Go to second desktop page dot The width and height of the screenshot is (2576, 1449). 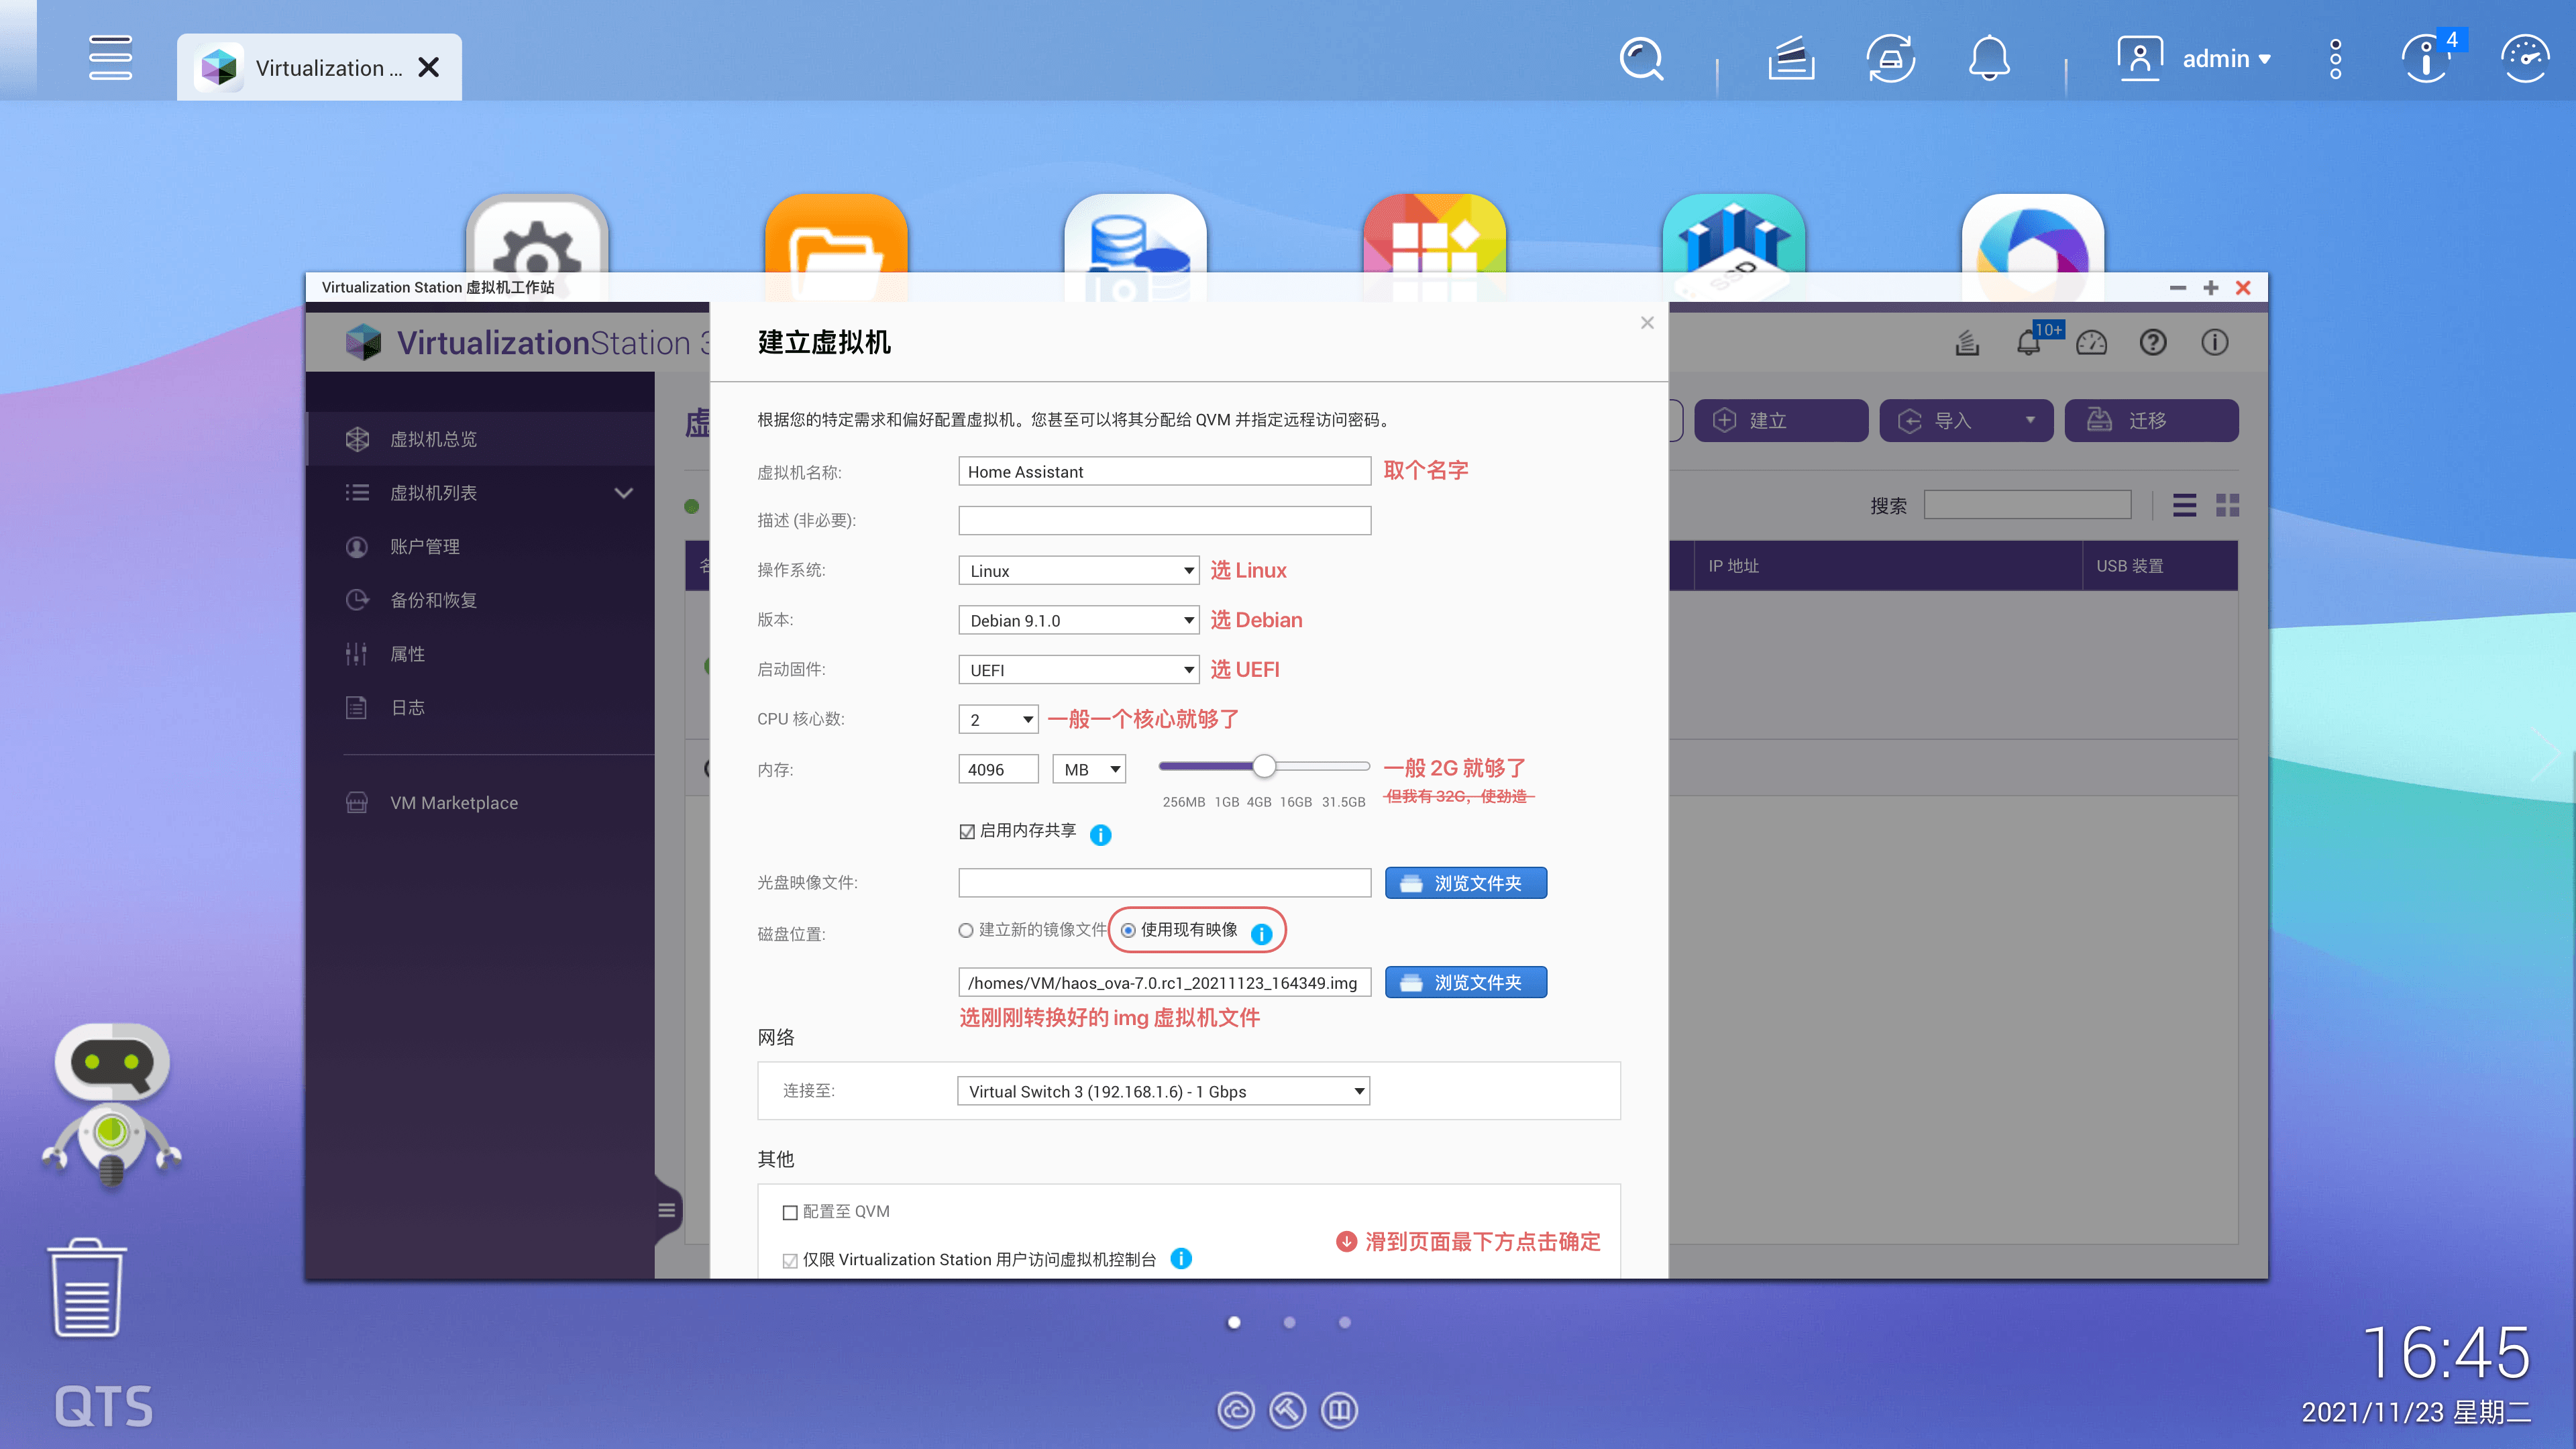(x=1289, y=1322)
